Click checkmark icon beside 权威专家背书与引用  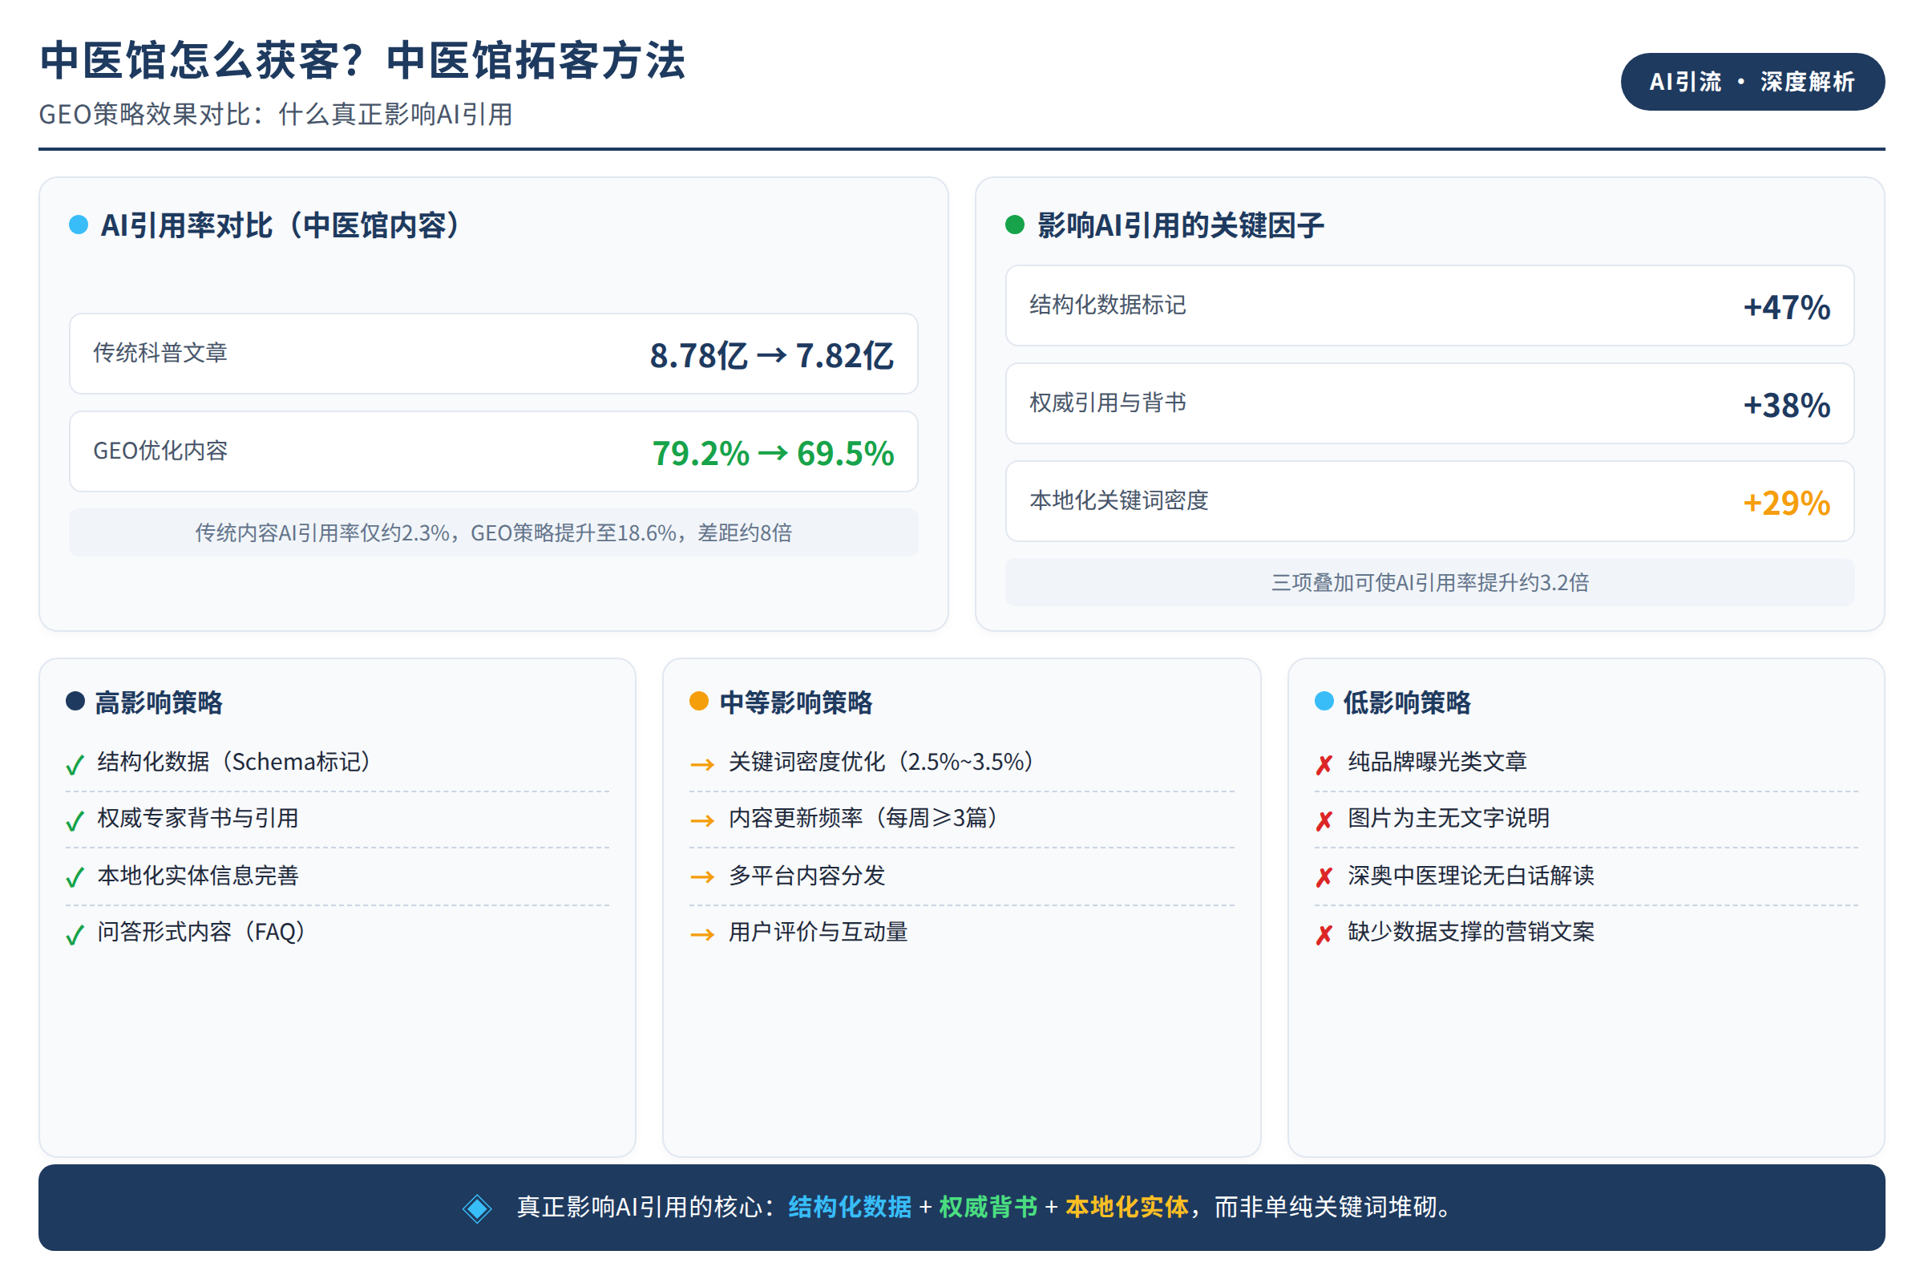pyautogui.click(x=75, y=820)
